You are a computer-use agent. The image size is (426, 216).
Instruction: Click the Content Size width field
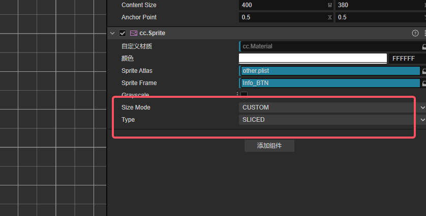click(285, 5)
